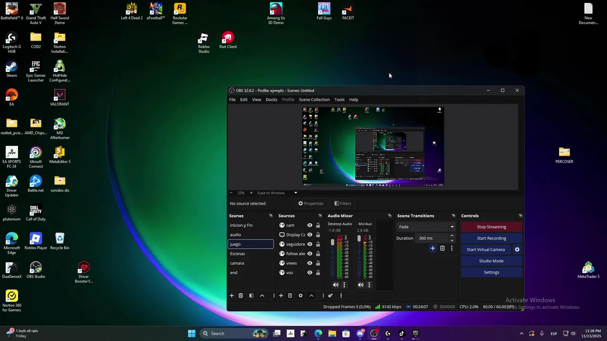Open Scene Collection menu
Screen dimensions: 607x341
point(314,99)
